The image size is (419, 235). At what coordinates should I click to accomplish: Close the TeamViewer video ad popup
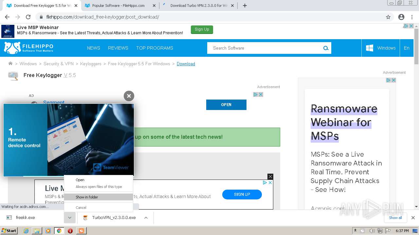tap(129, 96)
